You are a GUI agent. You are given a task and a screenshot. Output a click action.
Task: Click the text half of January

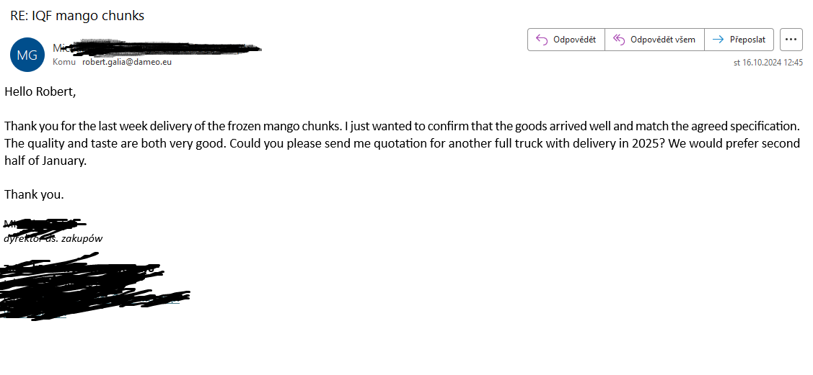(45, 161)
